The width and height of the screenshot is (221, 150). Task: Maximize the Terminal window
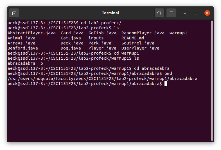[x=196, y=13]
